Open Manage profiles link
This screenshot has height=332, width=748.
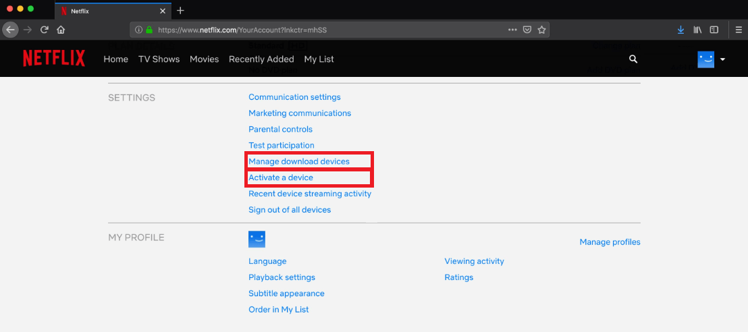(610, 242)
